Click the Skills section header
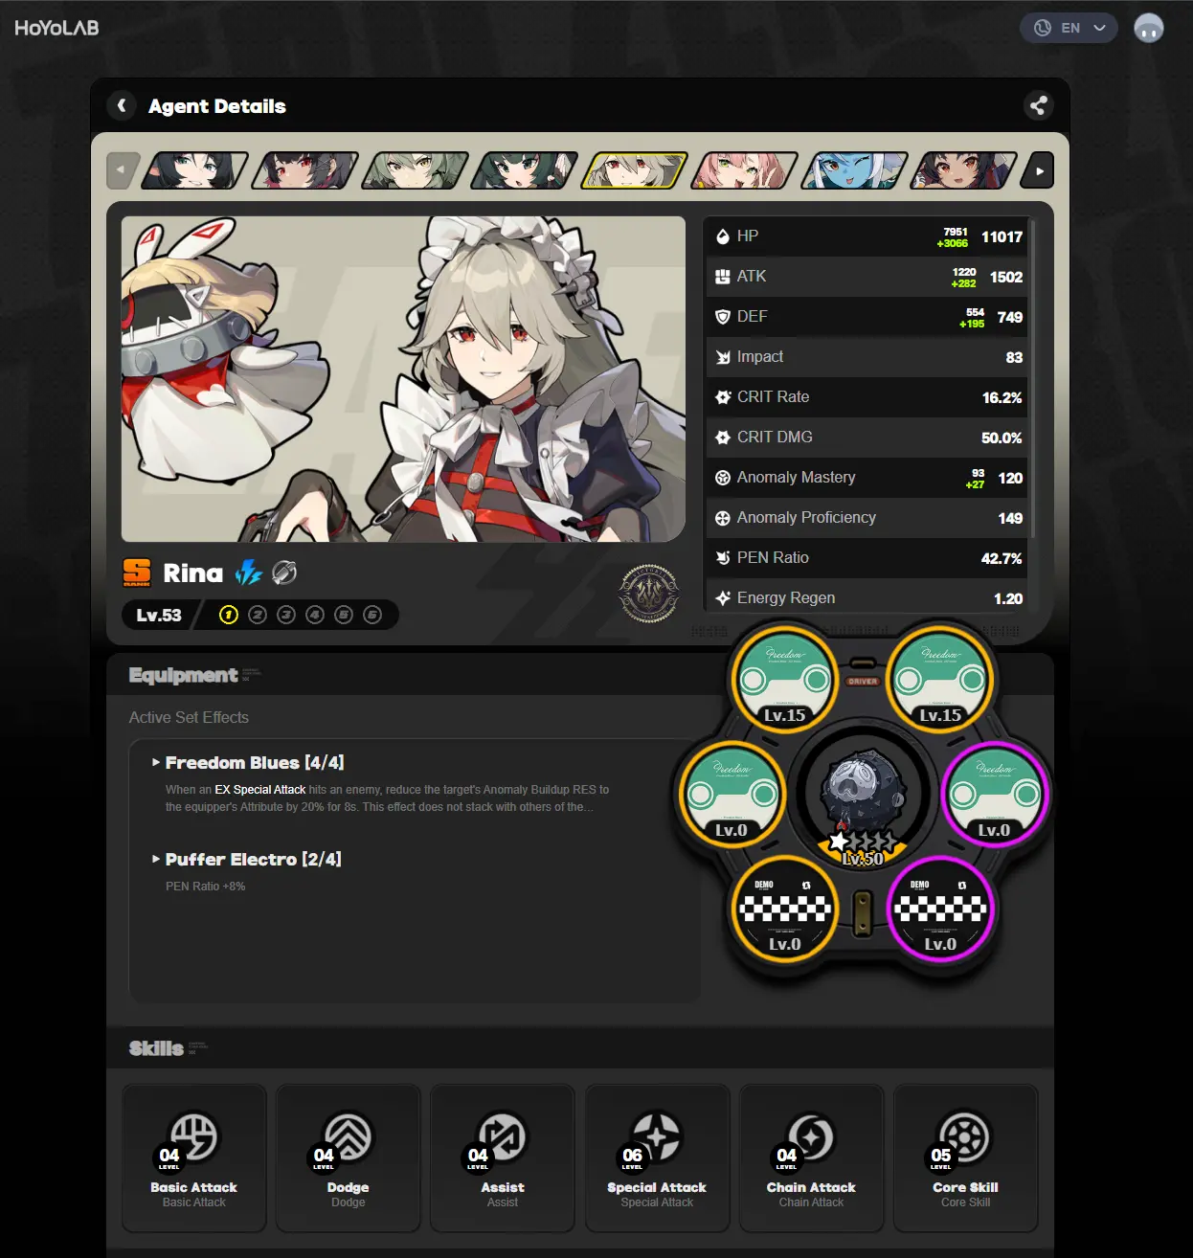 [x=156, y=1048]
